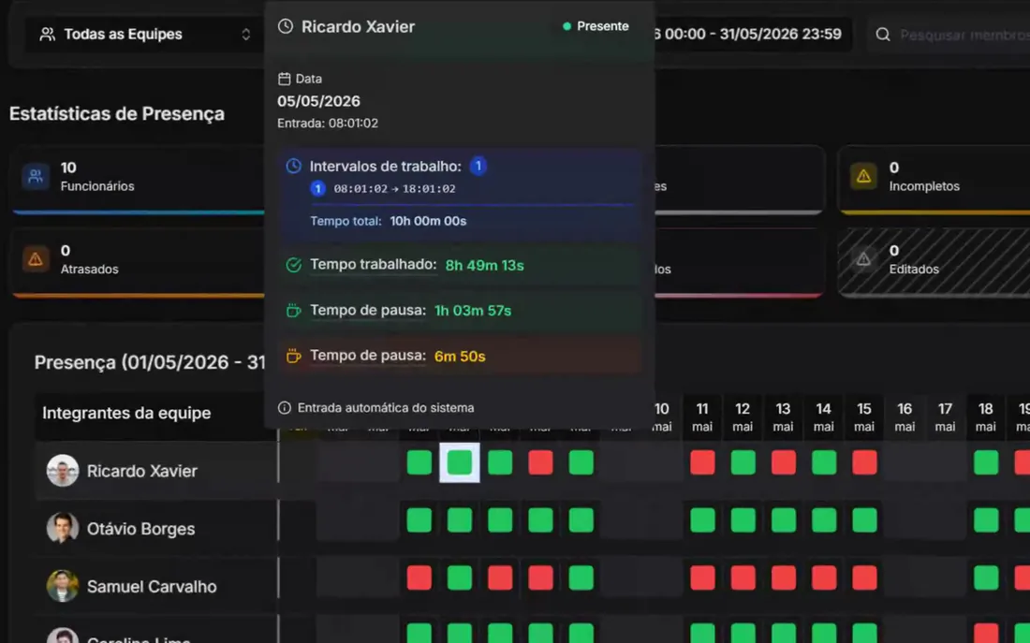
Task: Select the Funcionários statistics card
Action: click(x=138, y=180)
